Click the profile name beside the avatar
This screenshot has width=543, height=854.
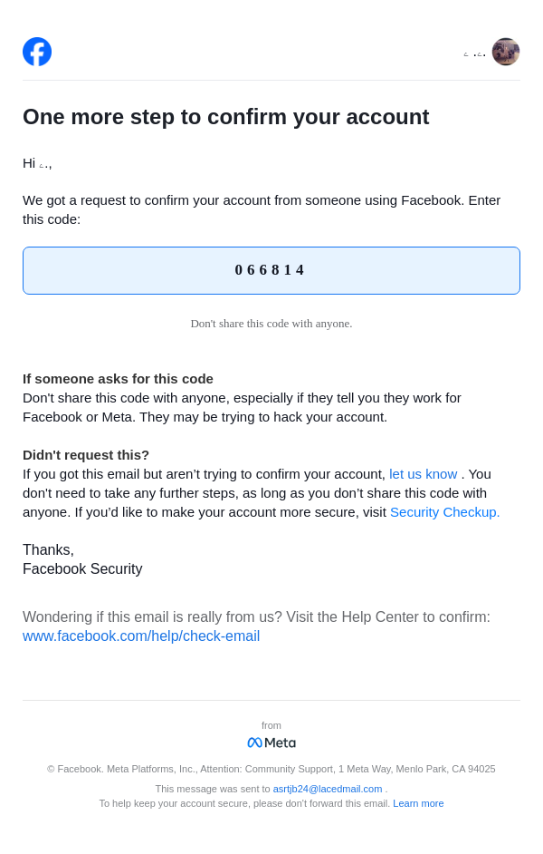pyautogui.click(x=475, y=53)
